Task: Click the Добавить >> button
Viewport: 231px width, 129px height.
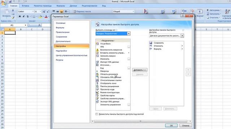Action: 140,70
